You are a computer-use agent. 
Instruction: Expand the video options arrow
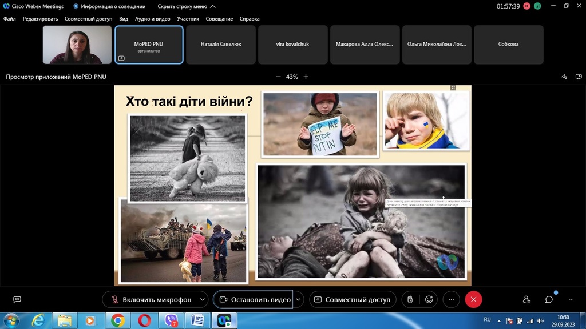coord(298,299)
